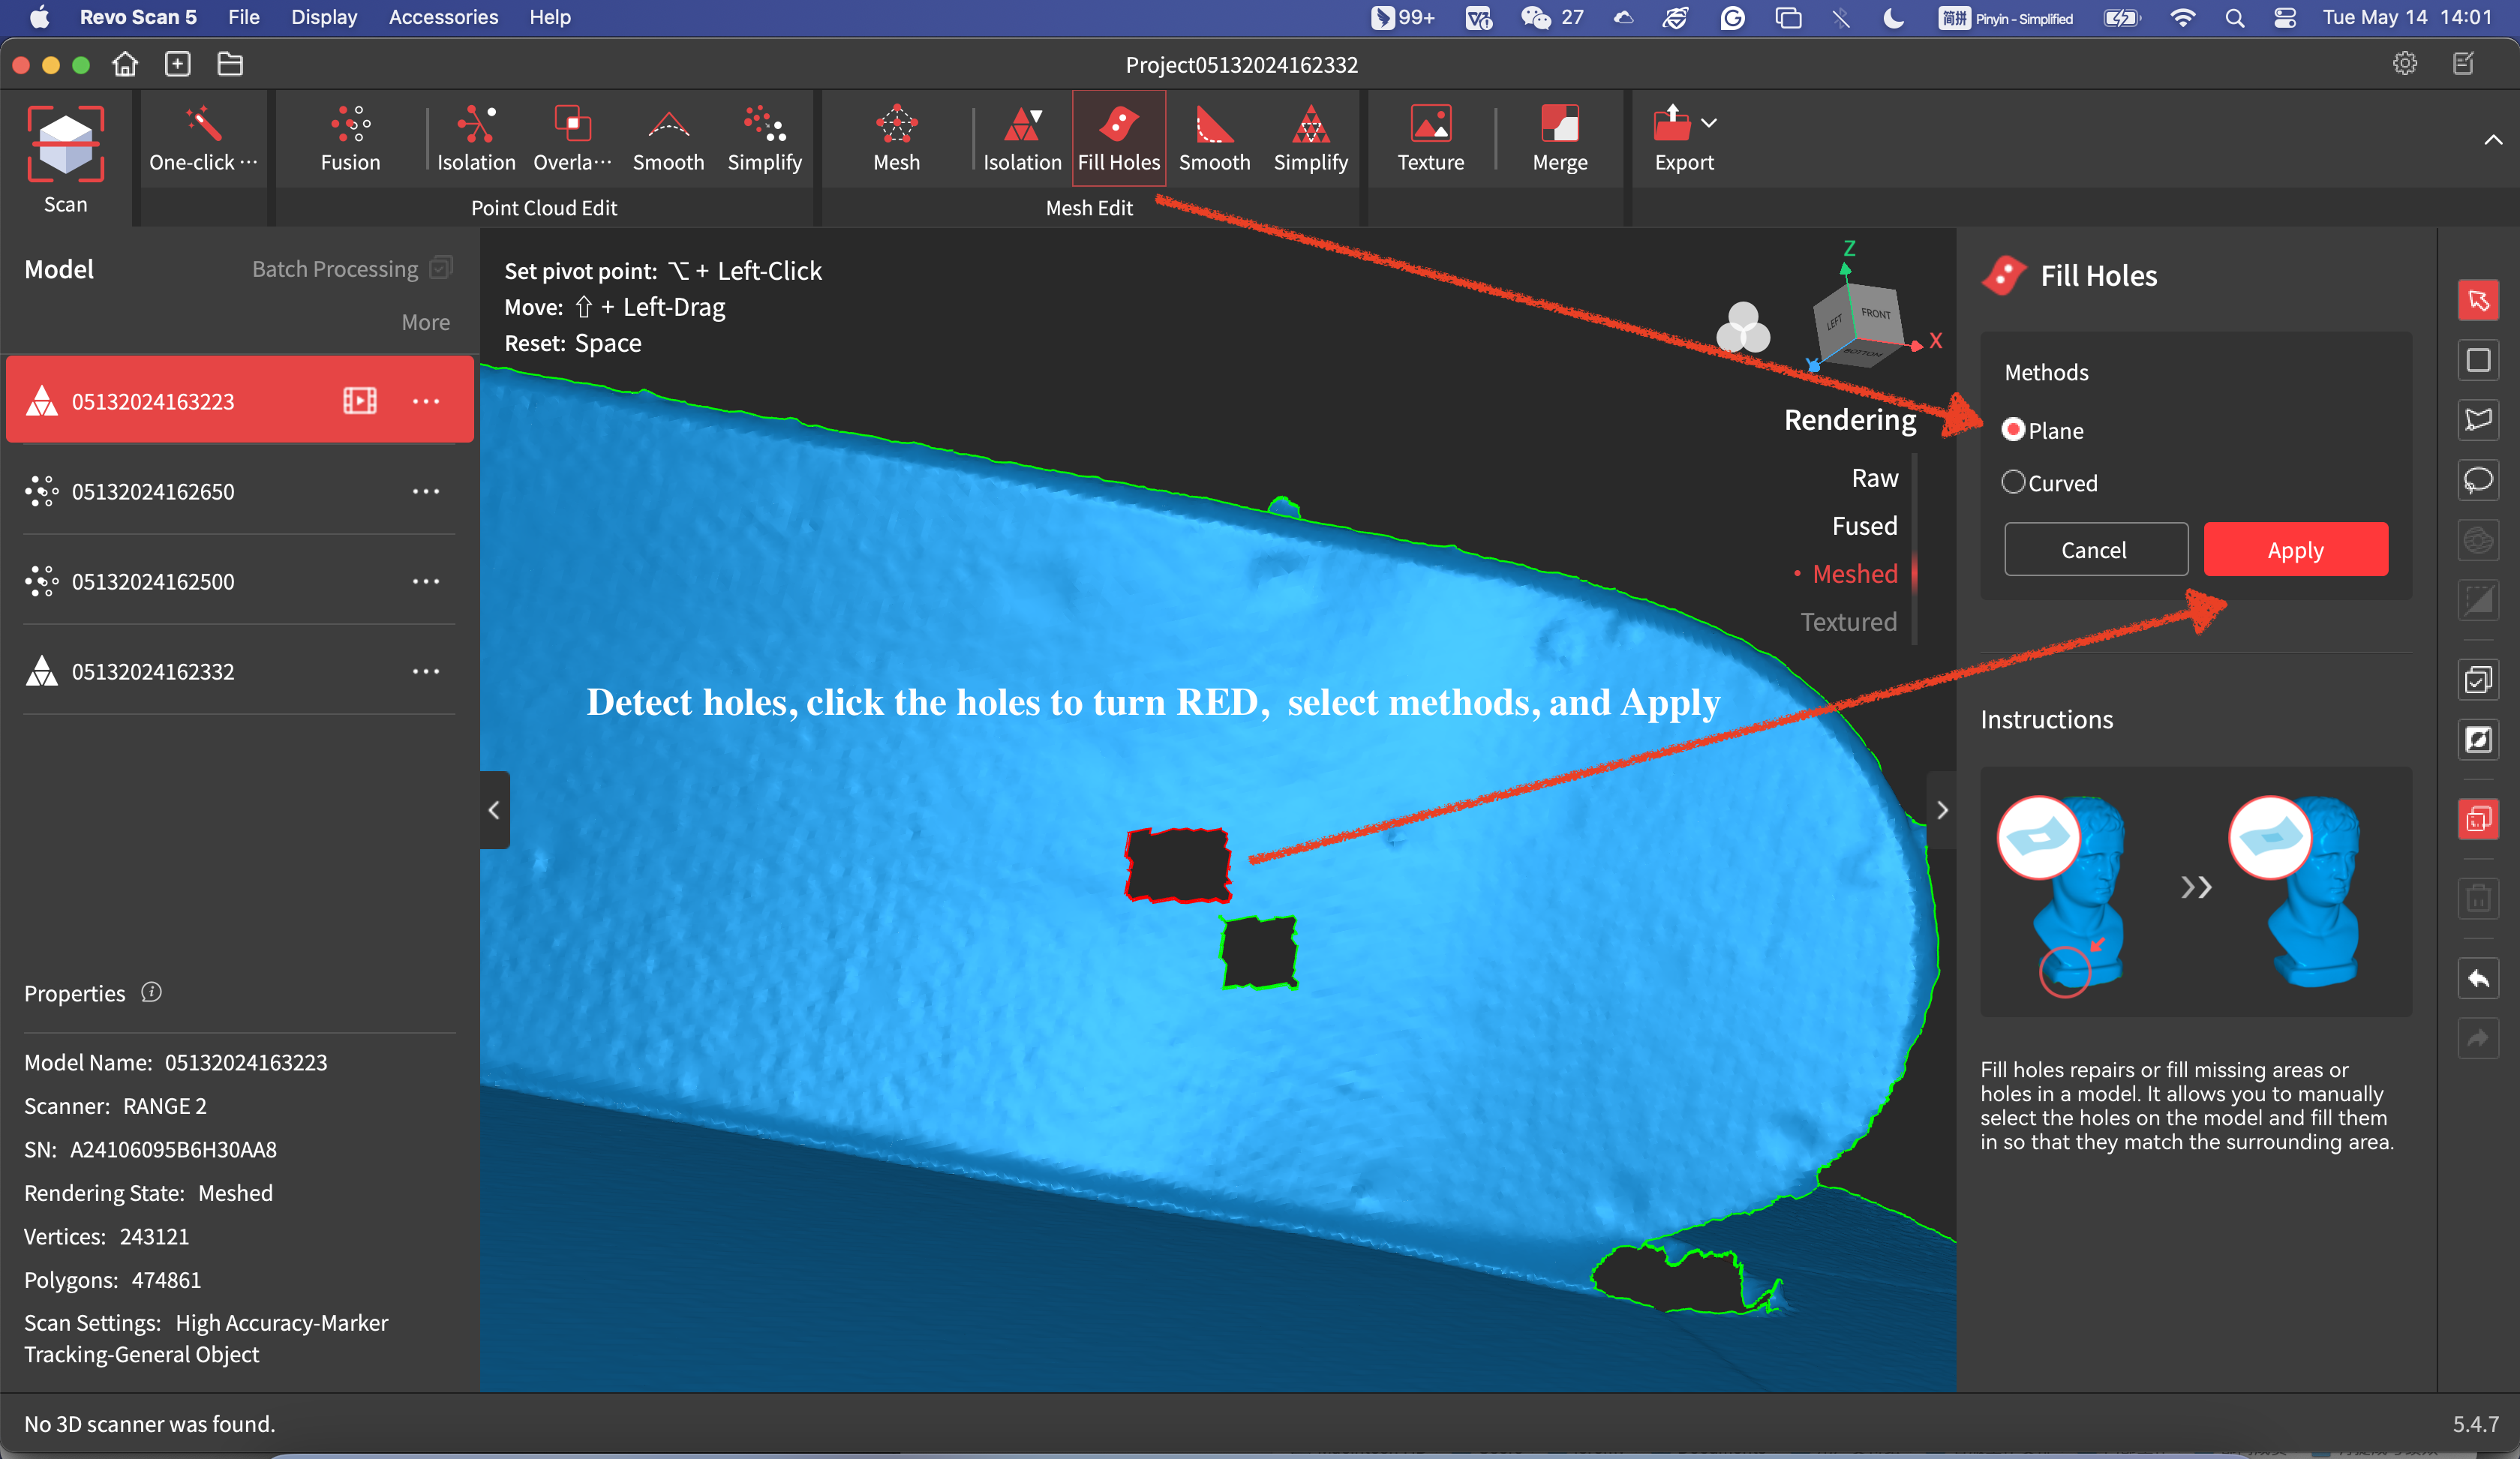Click the three-sphere display mode icon
Image resolution: width=2520 pixels, height=1459 pixels.
click(x=1743, y=327)
